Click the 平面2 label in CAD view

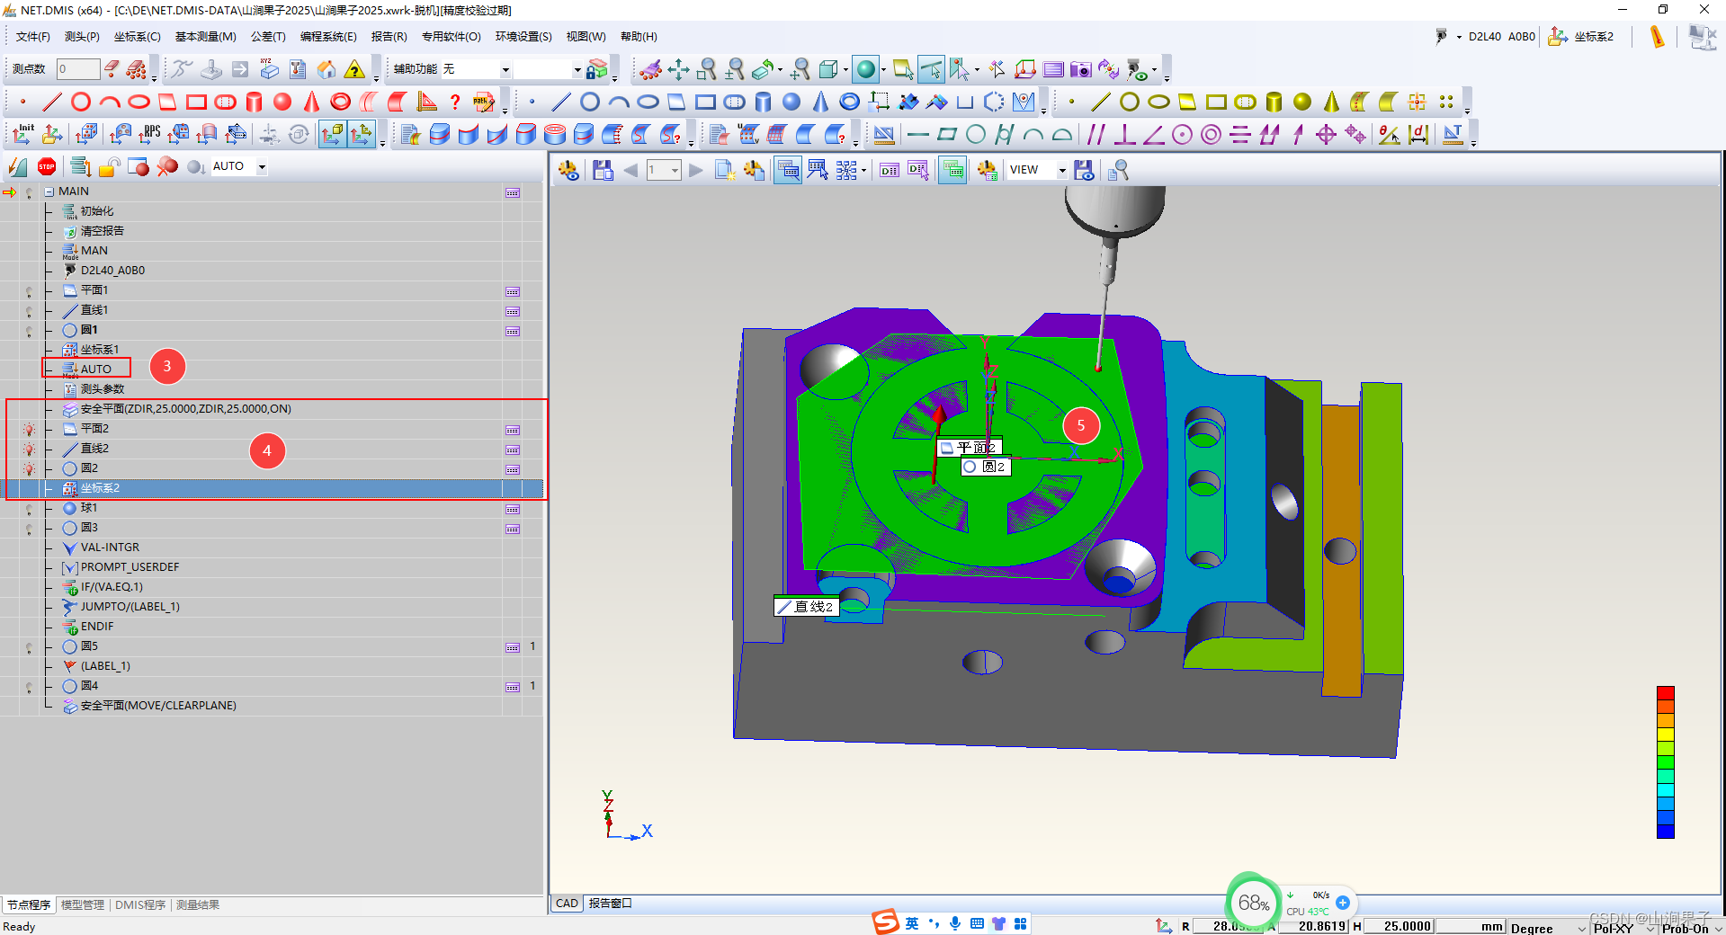970,448
